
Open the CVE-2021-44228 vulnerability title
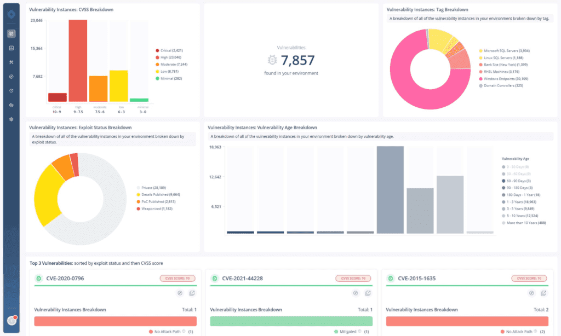coord(243,279)
